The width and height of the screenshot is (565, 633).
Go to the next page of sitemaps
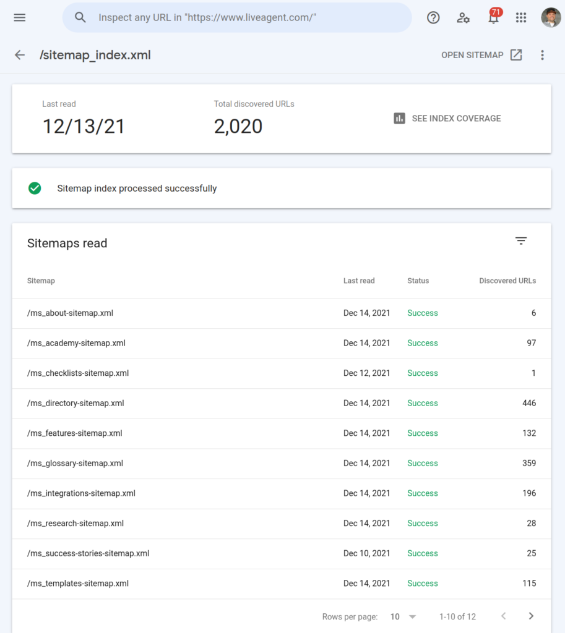click(530, 616)
